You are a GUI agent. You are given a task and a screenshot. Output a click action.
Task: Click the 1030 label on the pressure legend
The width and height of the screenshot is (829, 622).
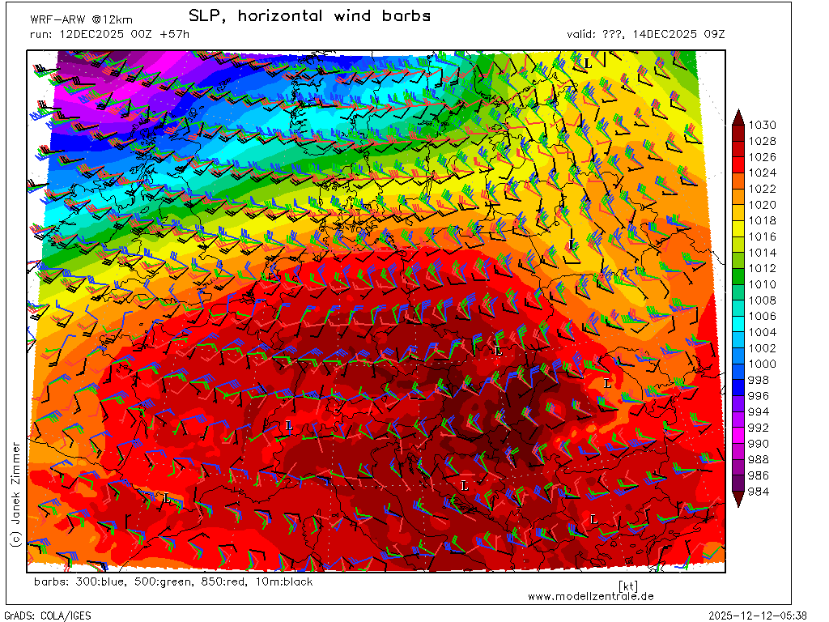(763, 125)
